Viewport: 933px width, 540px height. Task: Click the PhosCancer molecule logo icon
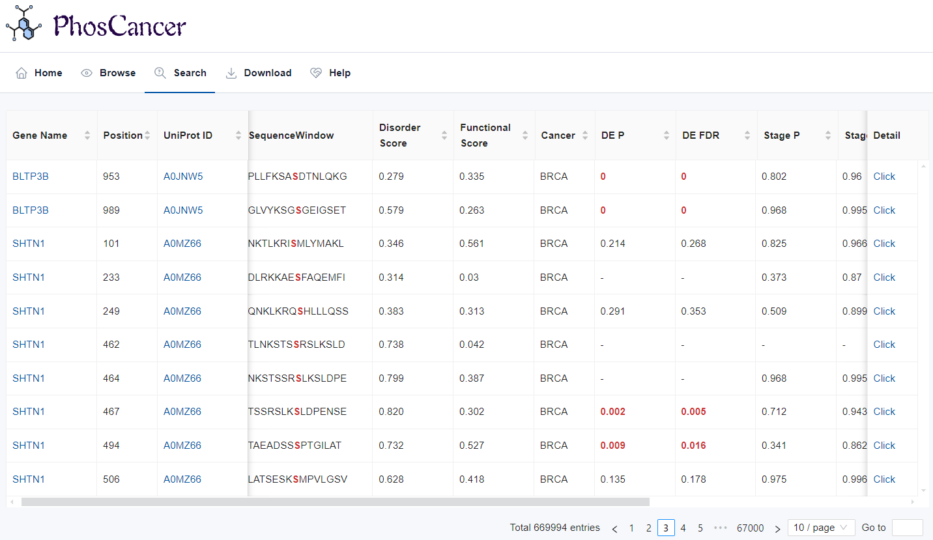click(24, 23)
